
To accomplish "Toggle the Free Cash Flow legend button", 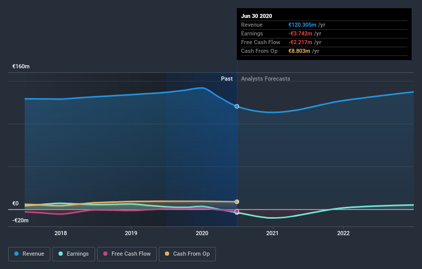I will click(127, 254).
